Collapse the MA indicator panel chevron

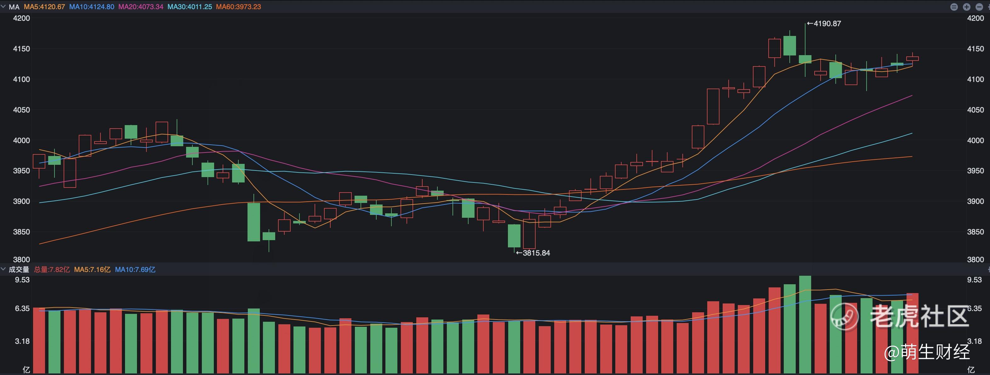coord(3,7)
